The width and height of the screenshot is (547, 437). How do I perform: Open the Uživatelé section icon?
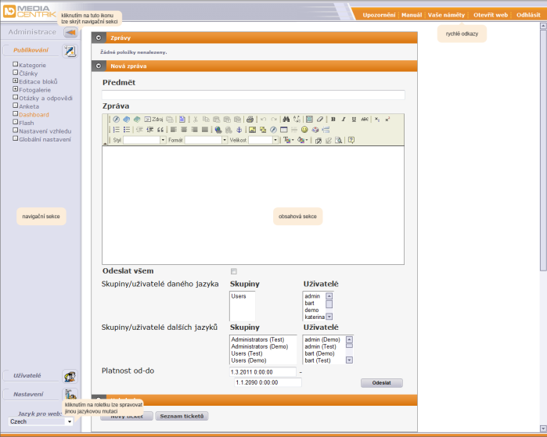tap(70, 377)
